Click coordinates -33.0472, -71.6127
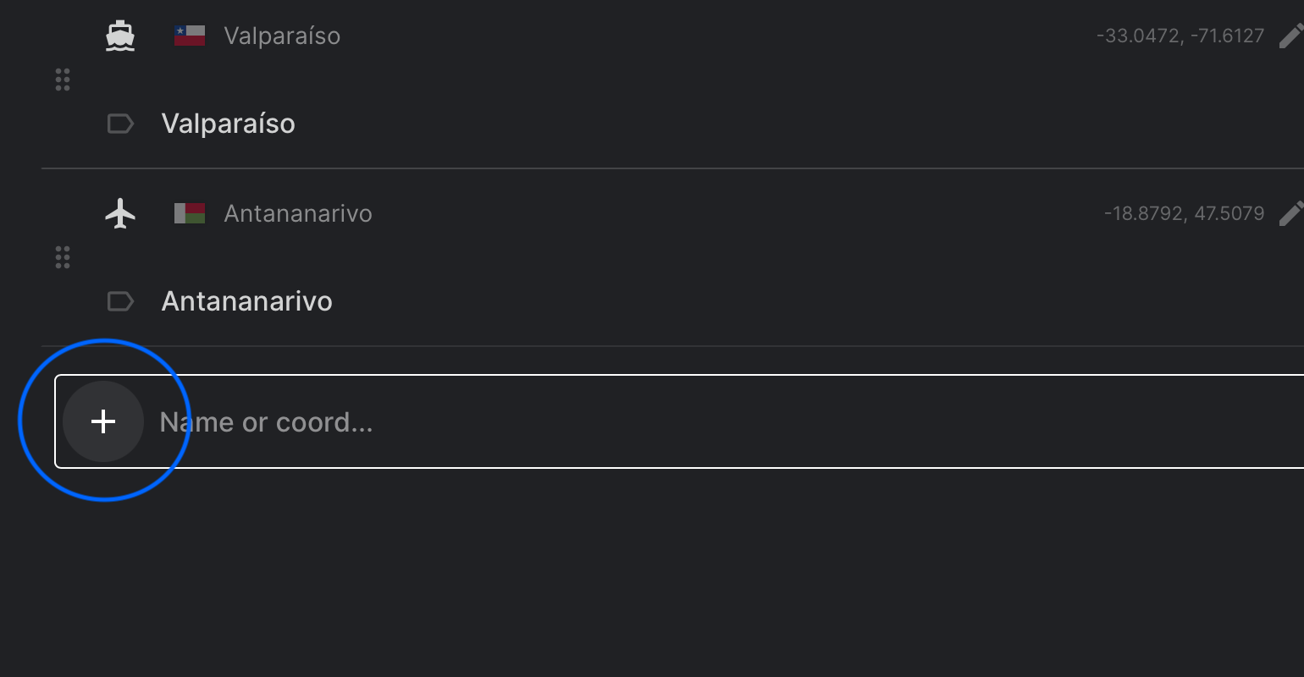Image resolution: width=1304 pixels, height=677 pixels. tap(1180, 36)
